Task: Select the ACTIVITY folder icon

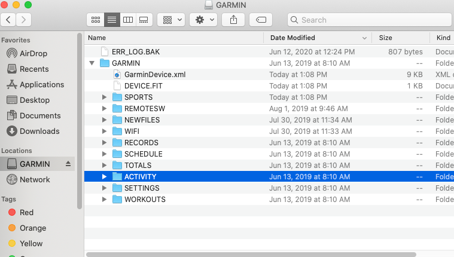Action: [x=117, y=176]
